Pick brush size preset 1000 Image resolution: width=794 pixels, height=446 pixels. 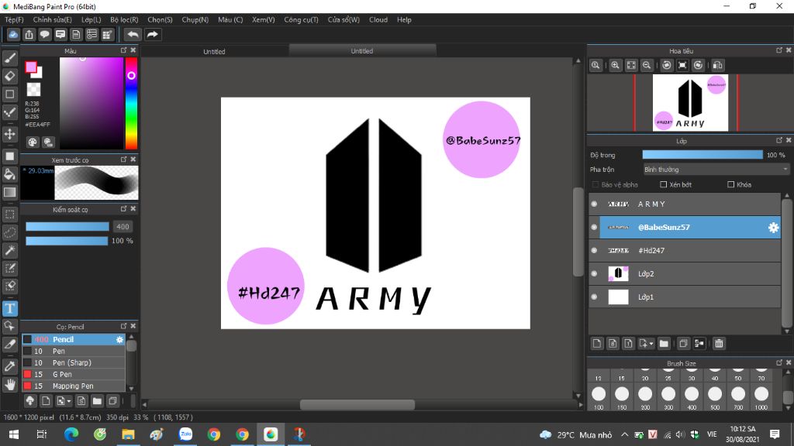(x=761, y=396)
